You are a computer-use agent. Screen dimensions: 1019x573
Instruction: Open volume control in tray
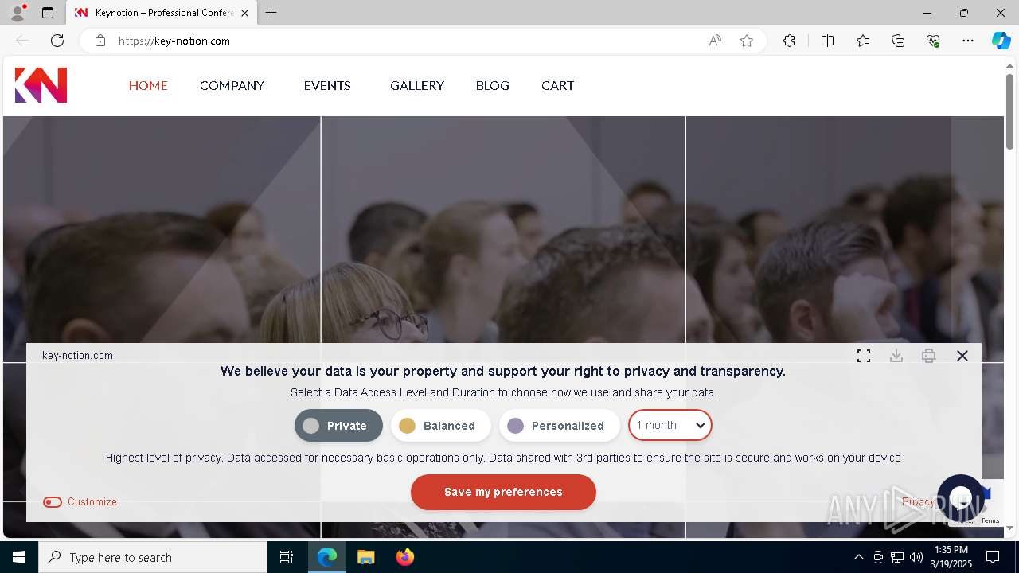[x=916, y=557]
